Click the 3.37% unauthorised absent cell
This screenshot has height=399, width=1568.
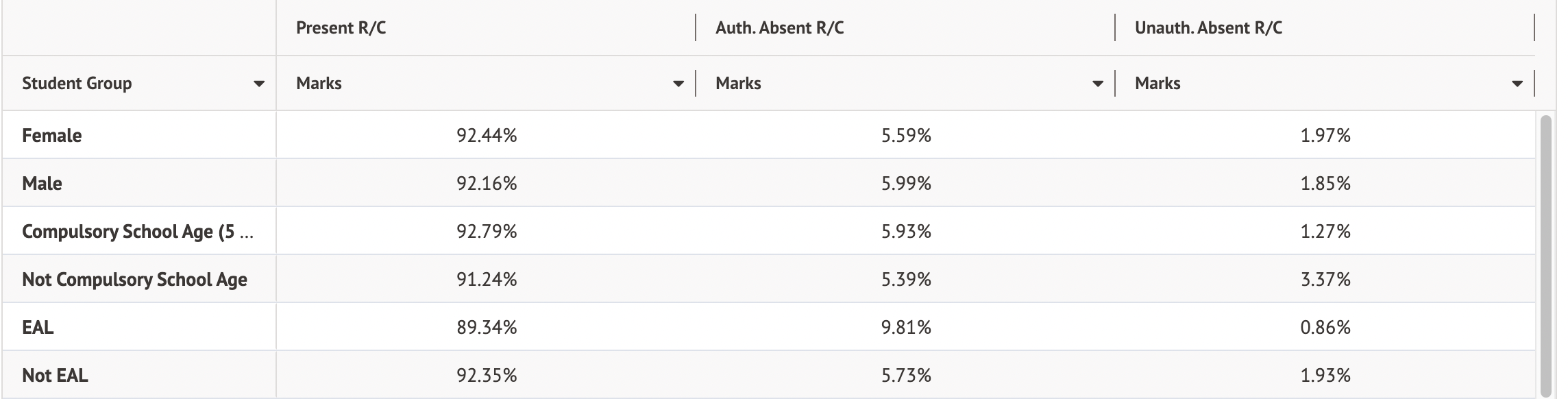[1325, 280]
